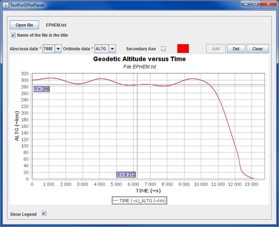Click the '0' tick label on altitude axis
The image size is (279, 227).
[27, 179]
